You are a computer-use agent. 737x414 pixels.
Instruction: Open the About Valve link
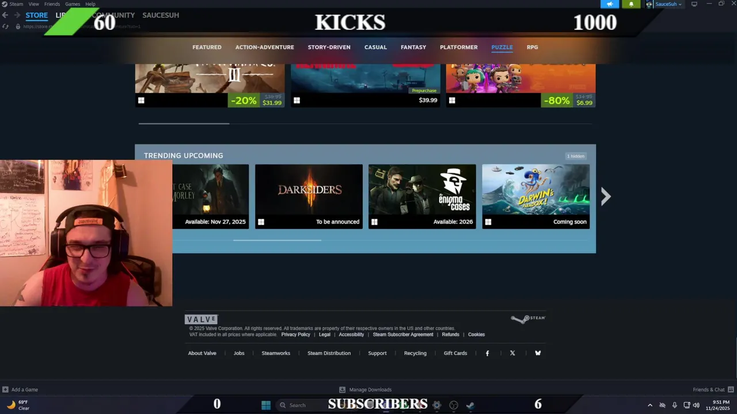click(202, 353)
